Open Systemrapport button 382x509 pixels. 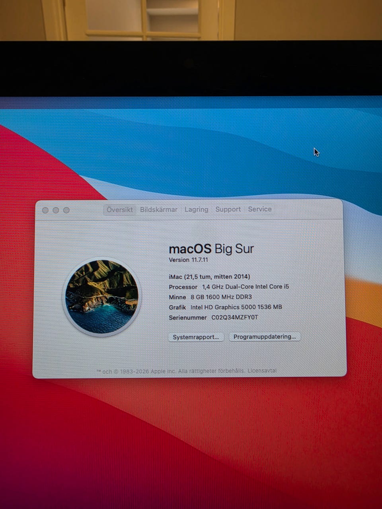click(x=196, y=337)
